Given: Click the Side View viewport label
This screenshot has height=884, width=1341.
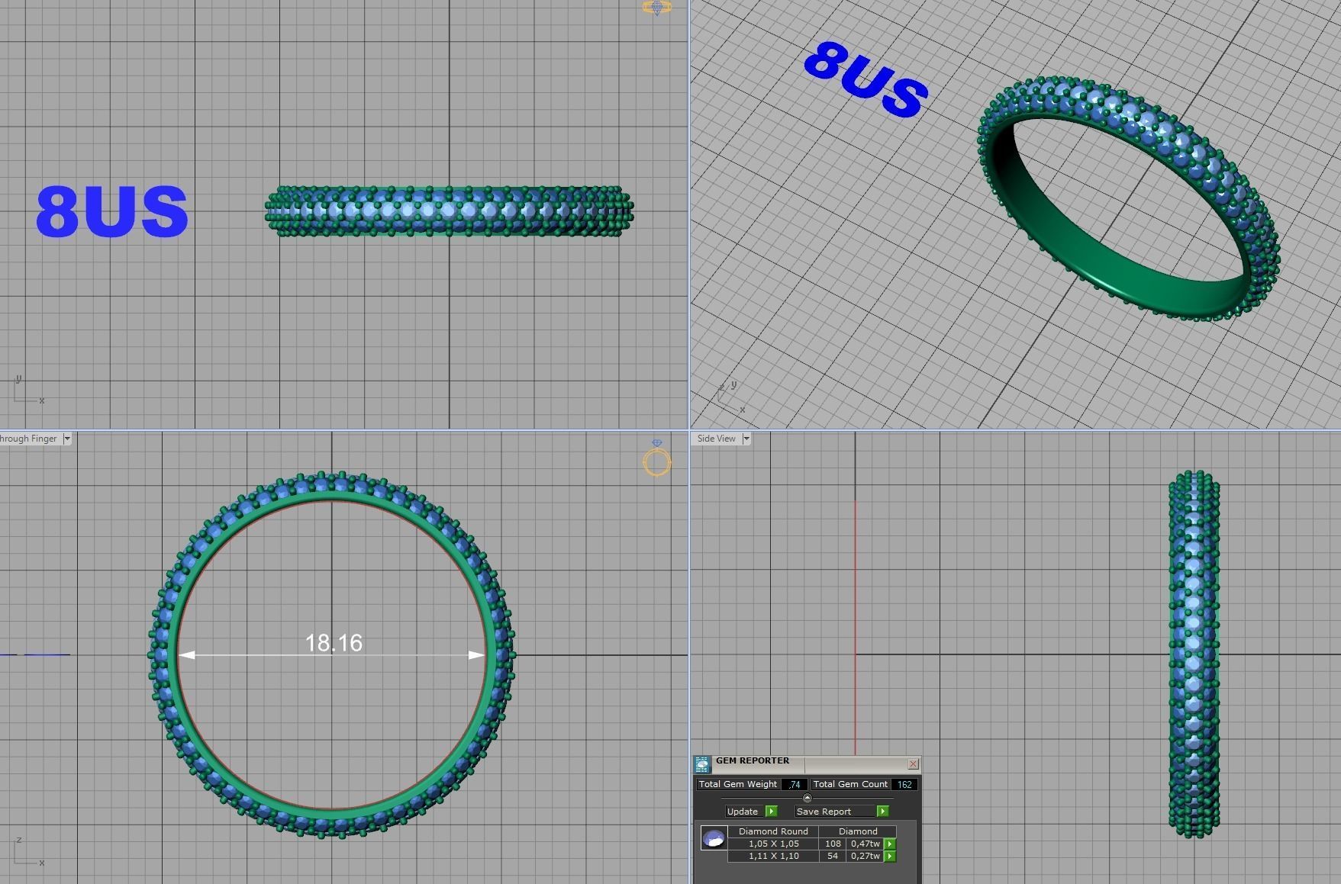Looking at the screenshot, I should click(x=717, y=439).
